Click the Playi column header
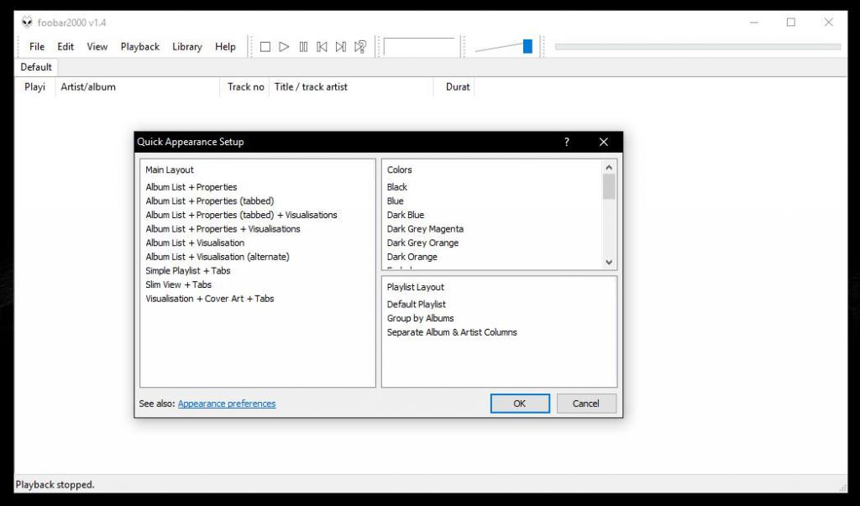 click(35, 86)
